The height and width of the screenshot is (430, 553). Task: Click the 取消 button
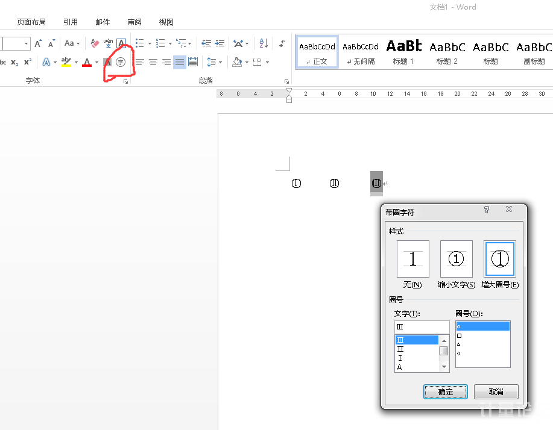(496, 391)
